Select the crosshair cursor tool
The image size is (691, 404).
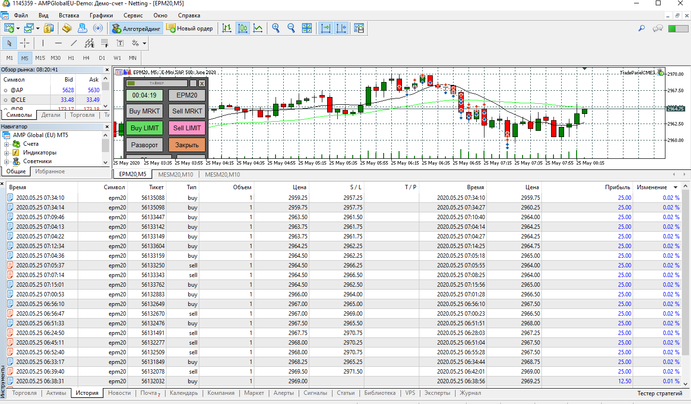point(25,43)
